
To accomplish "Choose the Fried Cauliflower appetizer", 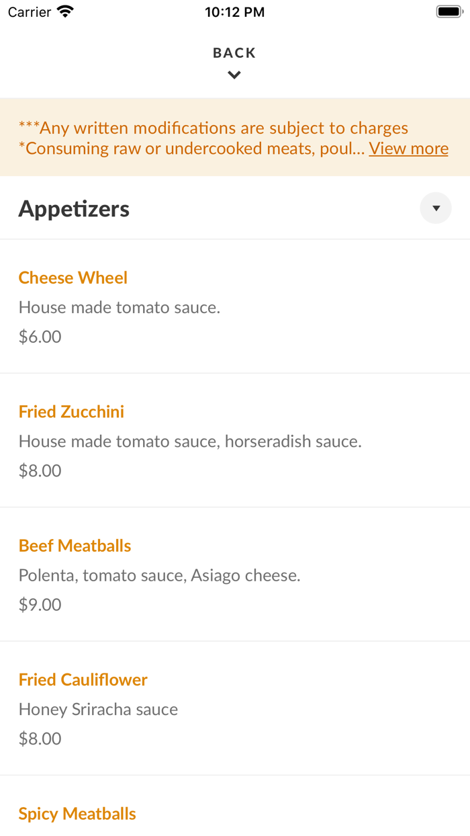I will point(83,680).
